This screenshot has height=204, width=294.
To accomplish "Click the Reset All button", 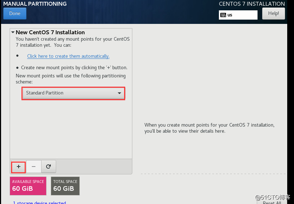I will click(272, 203).
